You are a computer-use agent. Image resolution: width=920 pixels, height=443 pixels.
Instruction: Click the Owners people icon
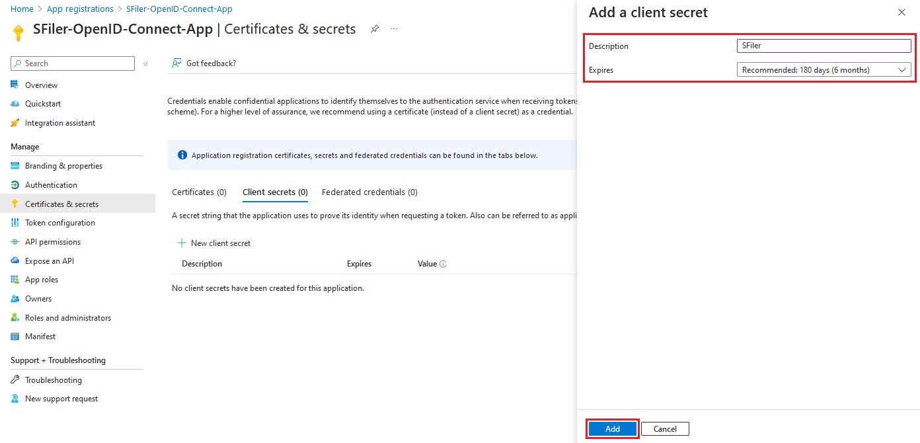15,299
